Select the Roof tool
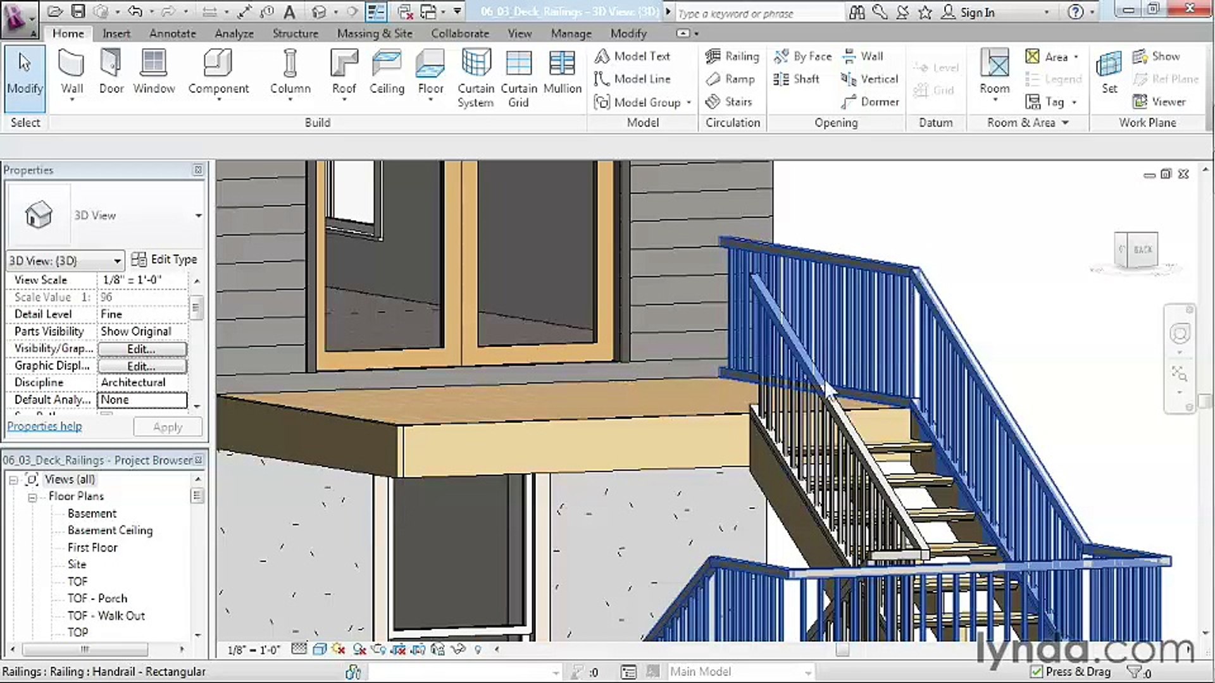1215x683 pixels. (x=344, y=73)
